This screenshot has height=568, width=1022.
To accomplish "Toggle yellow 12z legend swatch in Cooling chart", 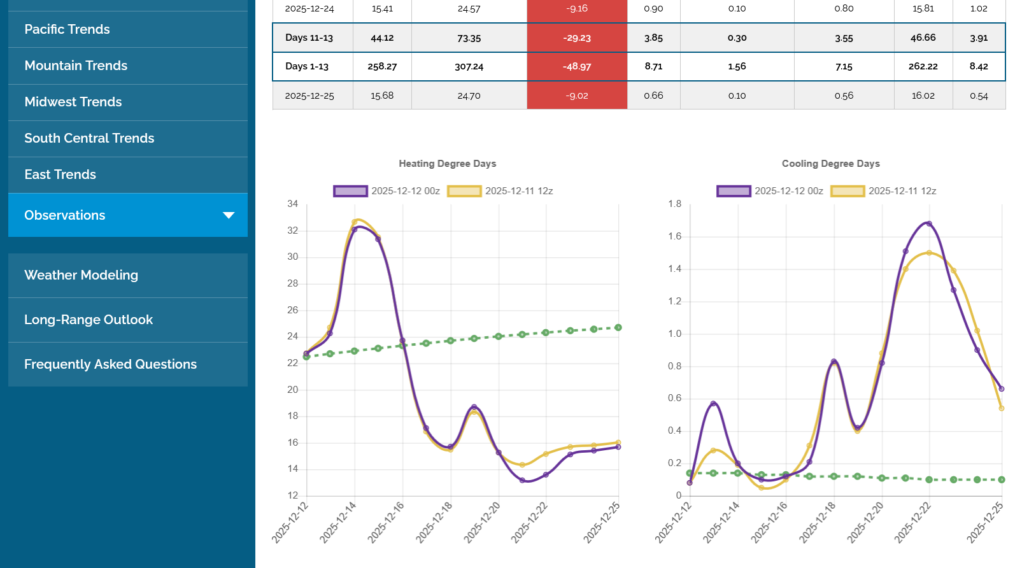I will tap(848, 191).
